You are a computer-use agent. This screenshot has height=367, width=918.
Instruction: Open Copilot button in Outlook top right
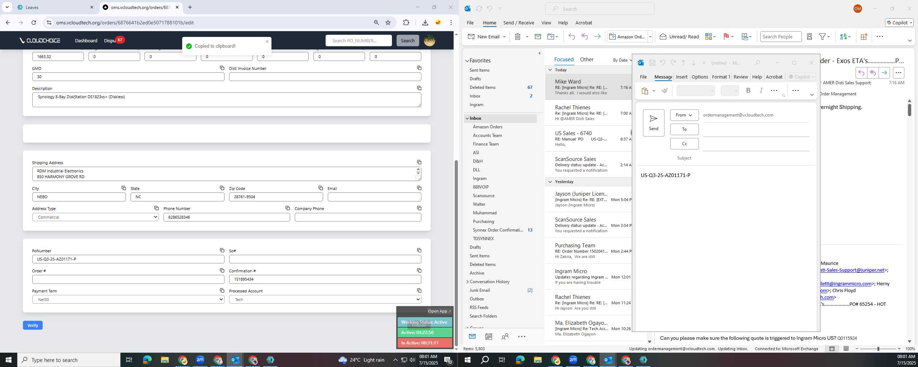(899, 23)
